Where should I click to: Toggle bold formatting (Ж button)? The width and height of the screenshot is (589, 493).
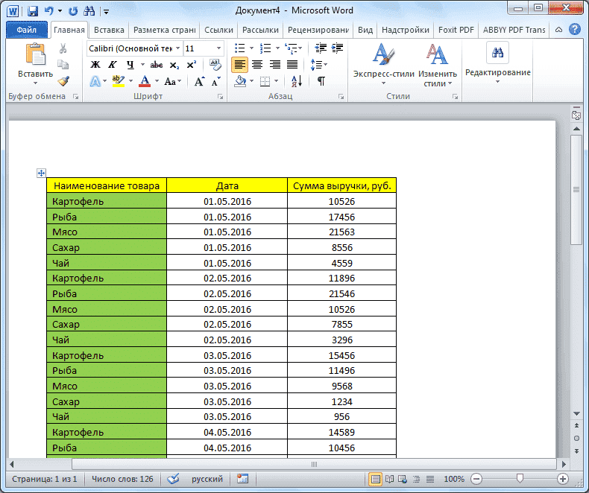(x=95, y=65)
